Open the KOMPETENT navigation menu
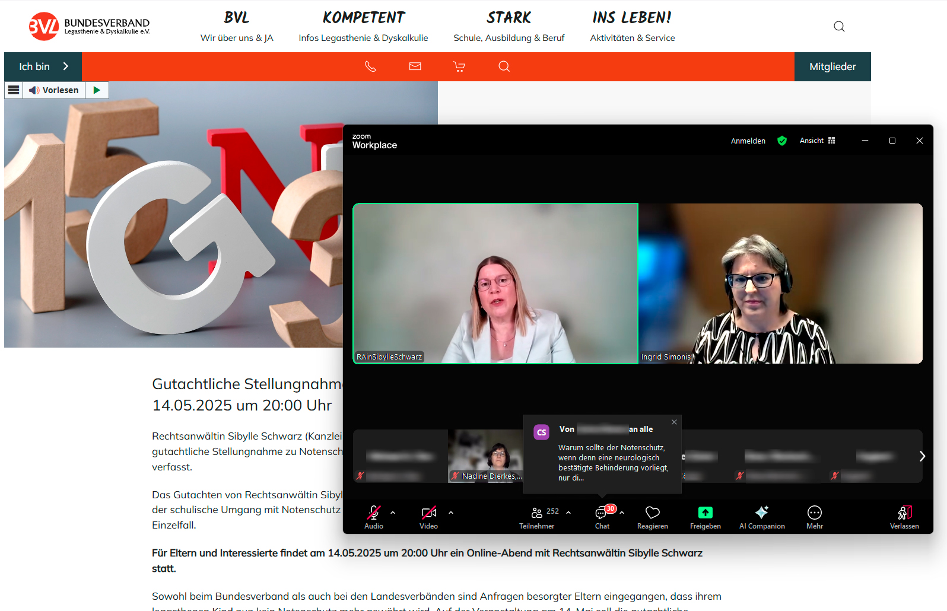947x611 pixels. [x=363, y=27]
